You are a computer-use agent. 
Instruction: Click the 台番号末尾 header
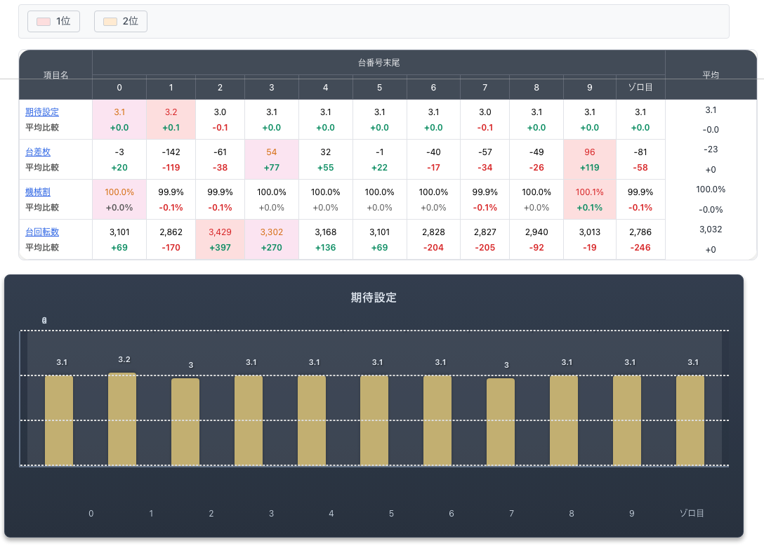click(378, 62)
